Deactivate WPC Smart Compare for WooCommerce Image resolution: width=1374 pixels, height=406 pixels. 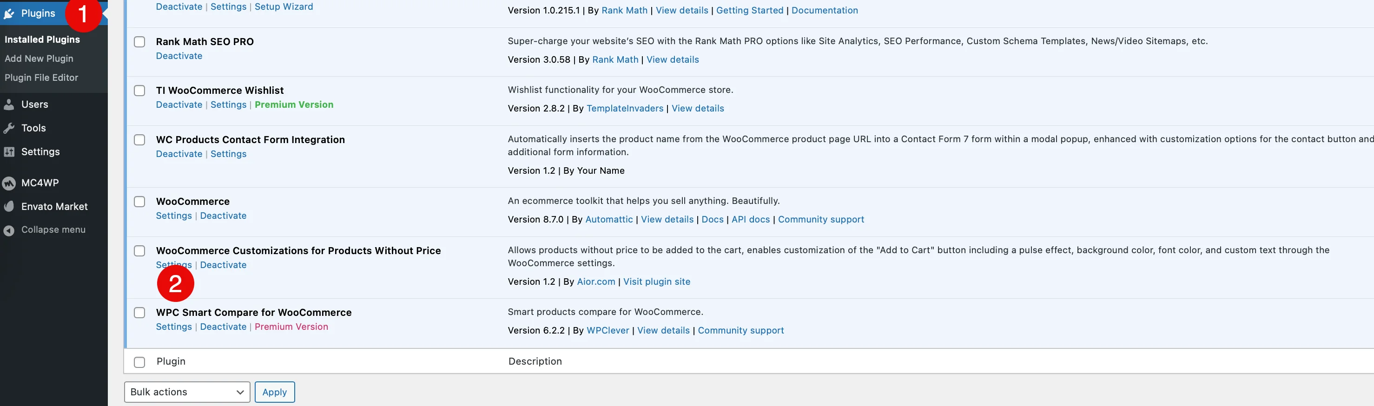223,327
